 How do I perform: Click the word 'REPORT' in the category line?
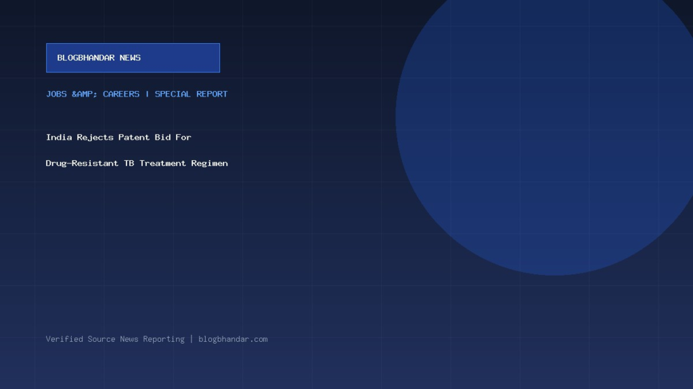point(212,94)
